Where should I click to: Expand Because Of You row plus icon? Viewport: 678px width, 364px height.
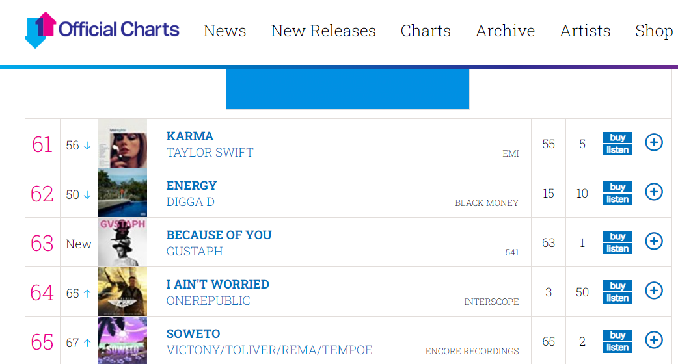654,241
